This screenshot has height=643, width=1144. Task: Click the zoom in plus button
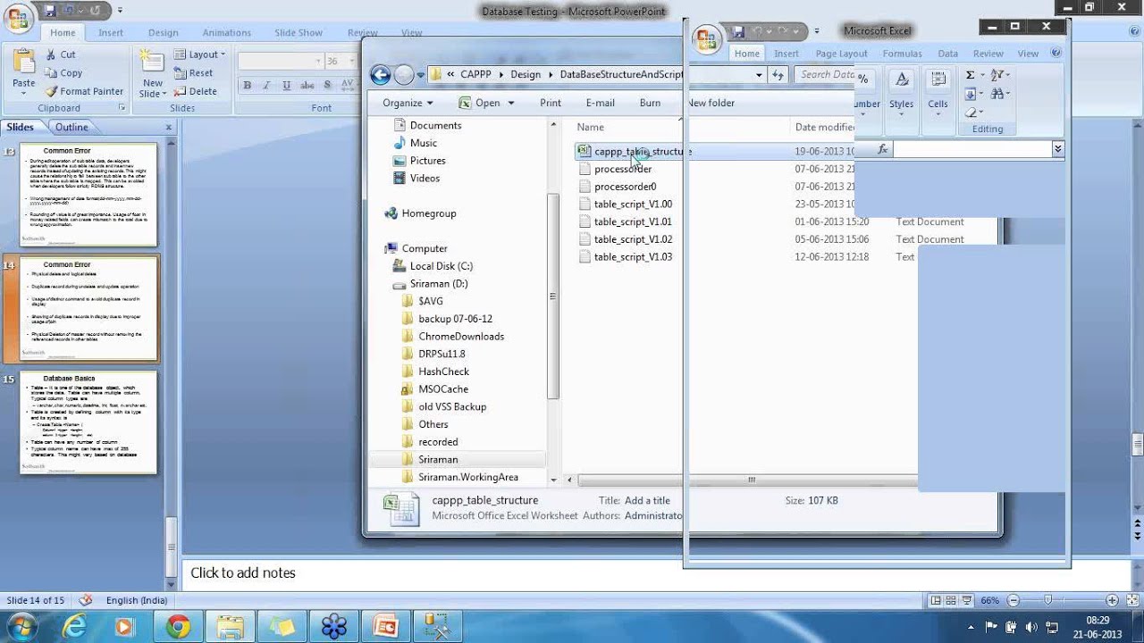point(1112,601)
